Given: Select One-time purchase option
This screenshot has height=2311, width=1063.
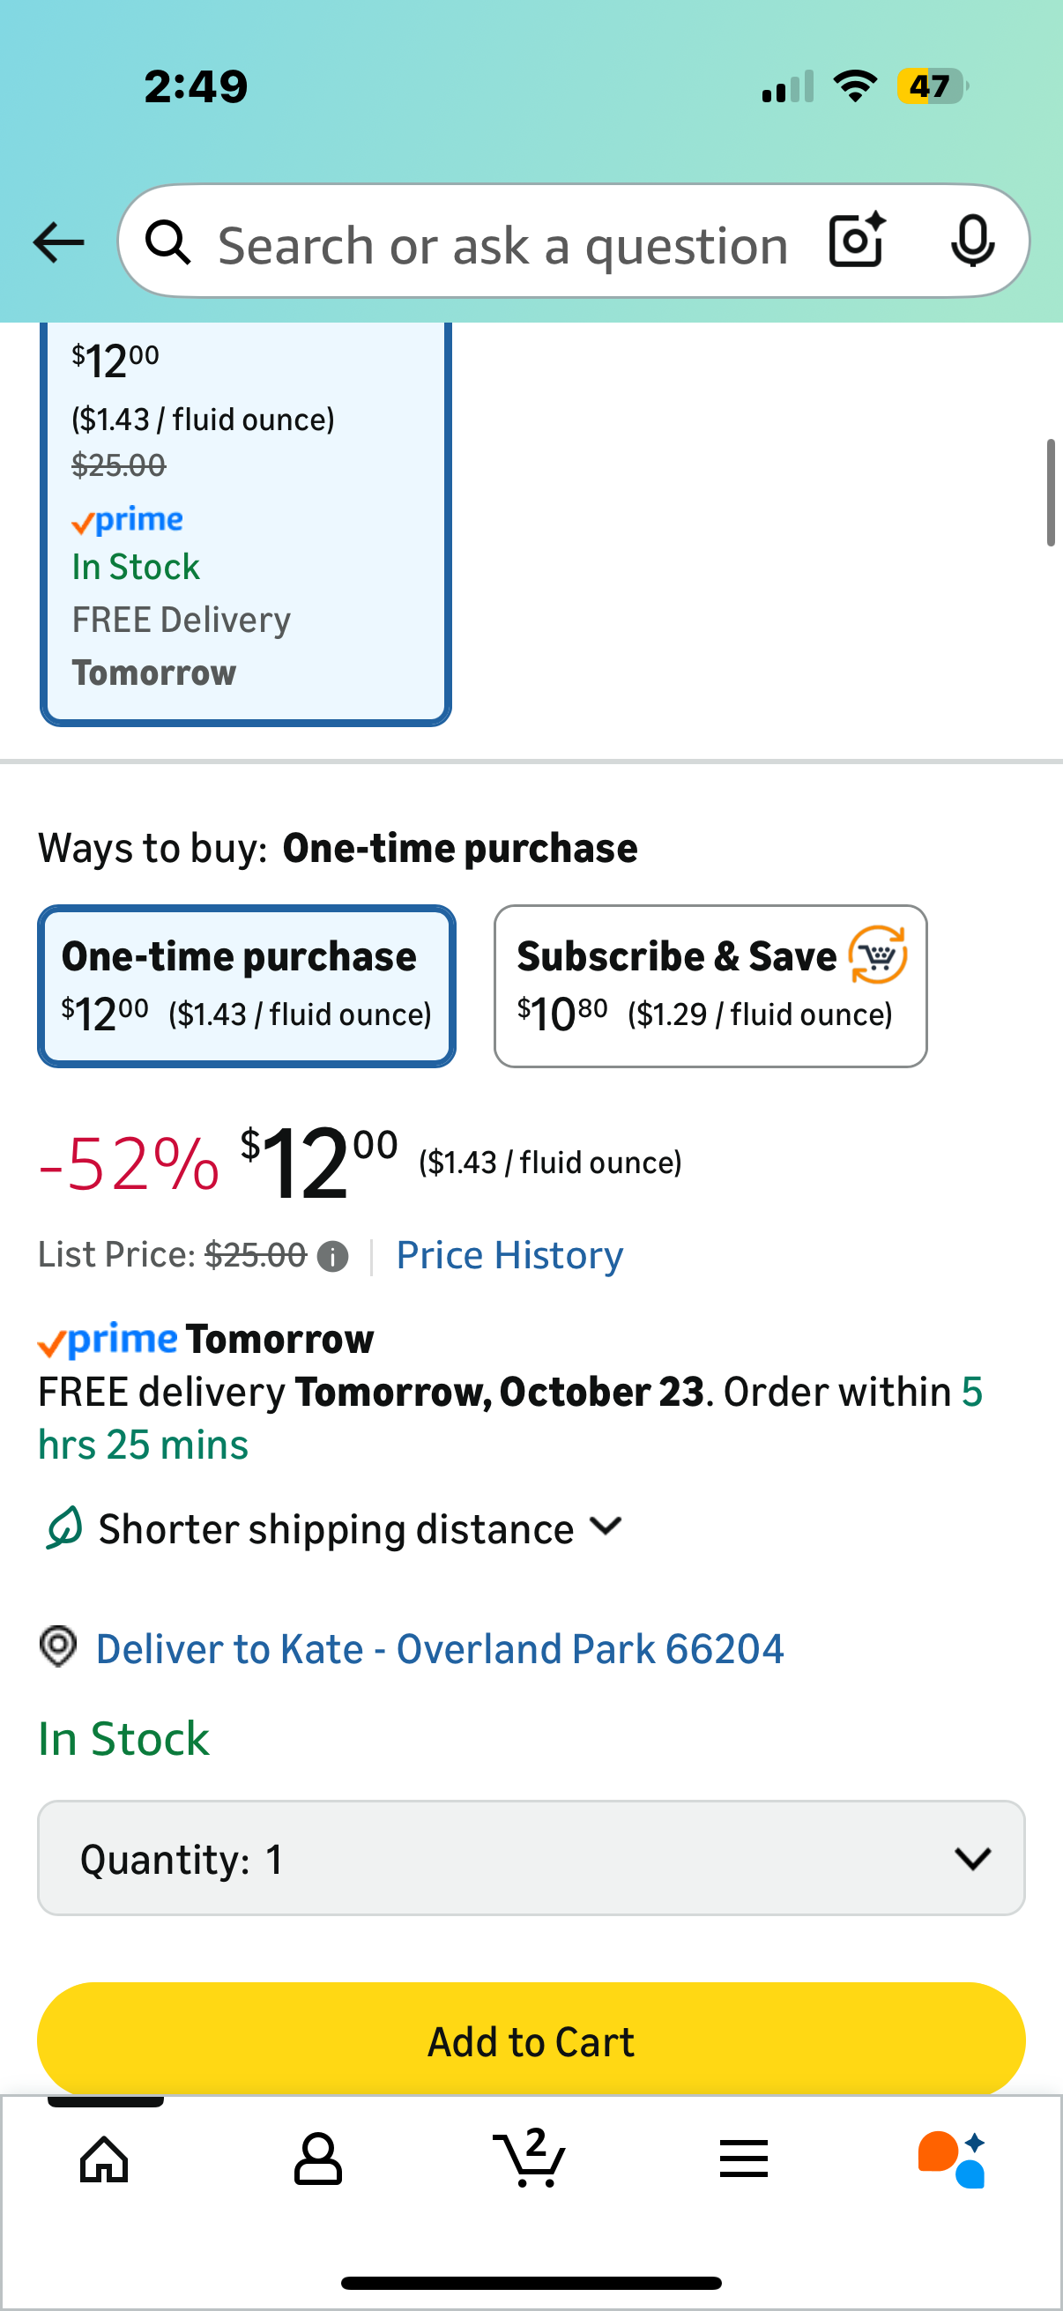Looking at the screenshot, I should pos(247,986).
